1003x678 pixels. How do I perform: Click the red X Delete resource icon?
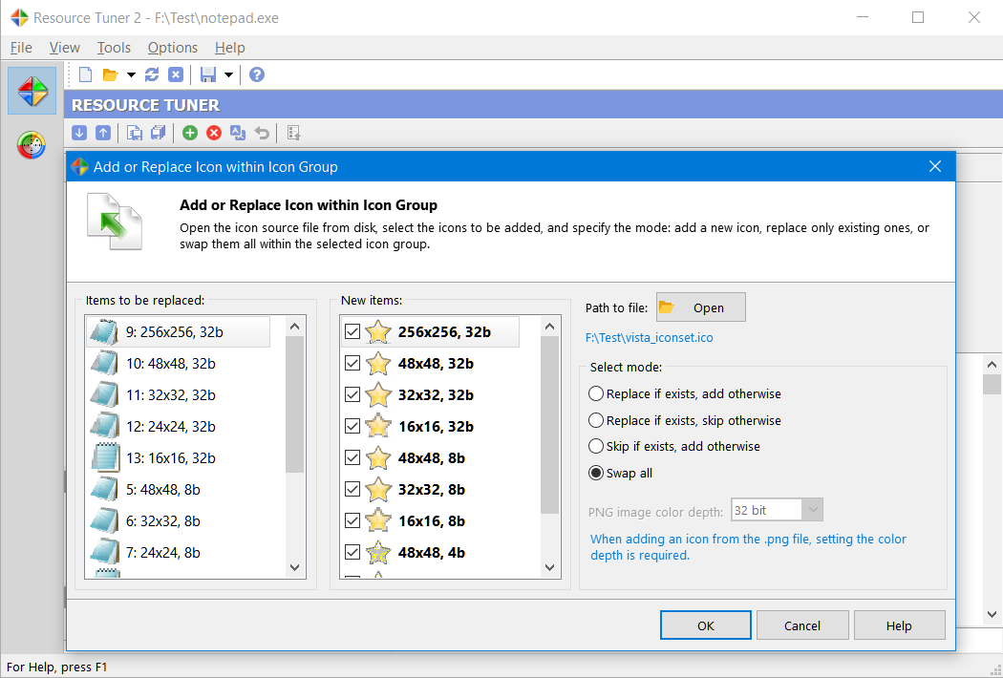(x=214, y=133)
